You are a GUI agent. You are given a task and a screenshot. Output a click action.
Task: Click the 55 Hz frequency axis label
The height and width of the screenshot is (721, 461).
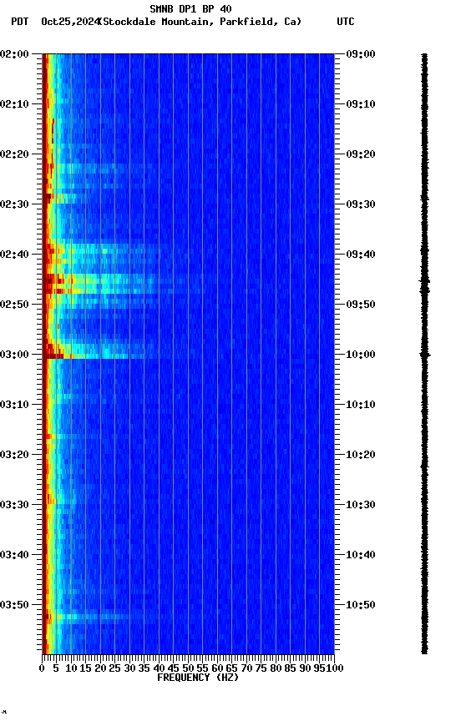coord(202,668)
